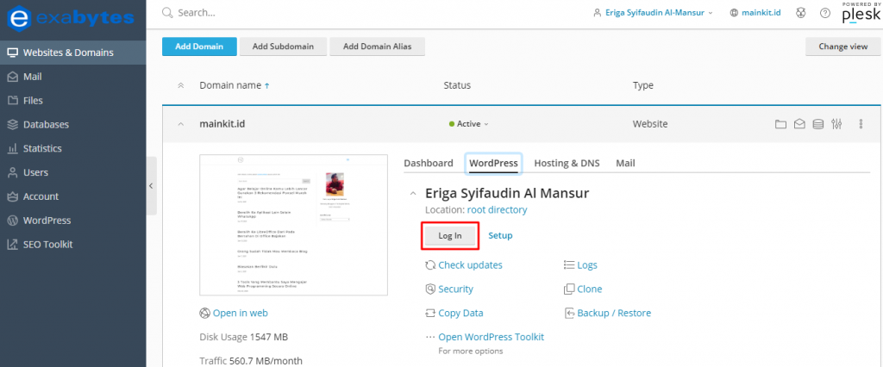The image size is (883, 367).
Task: Click the magnifier search icon
Action: [x=166, y=12]
